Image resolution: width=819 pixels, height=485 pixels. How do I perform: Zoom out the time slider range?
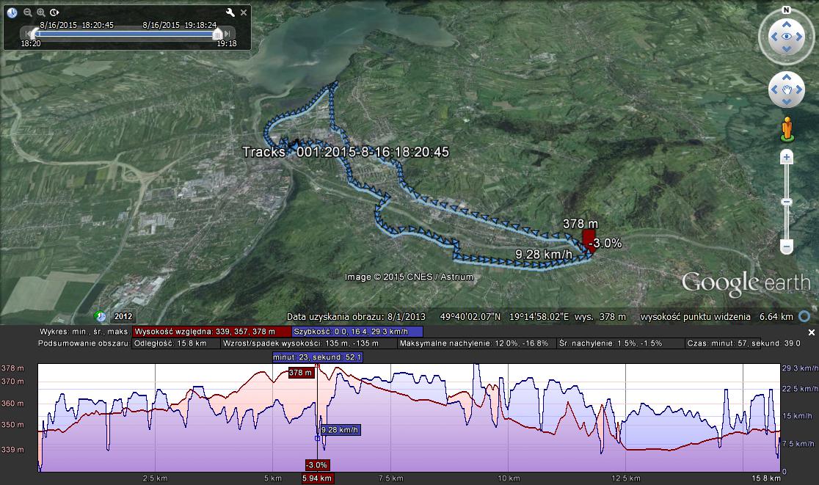[x=27, y=12]
